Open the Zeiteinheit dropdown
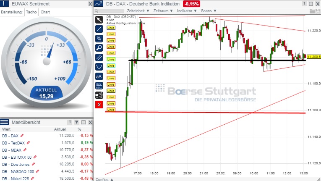Viewport: 321px width, 181px height. 138,11
